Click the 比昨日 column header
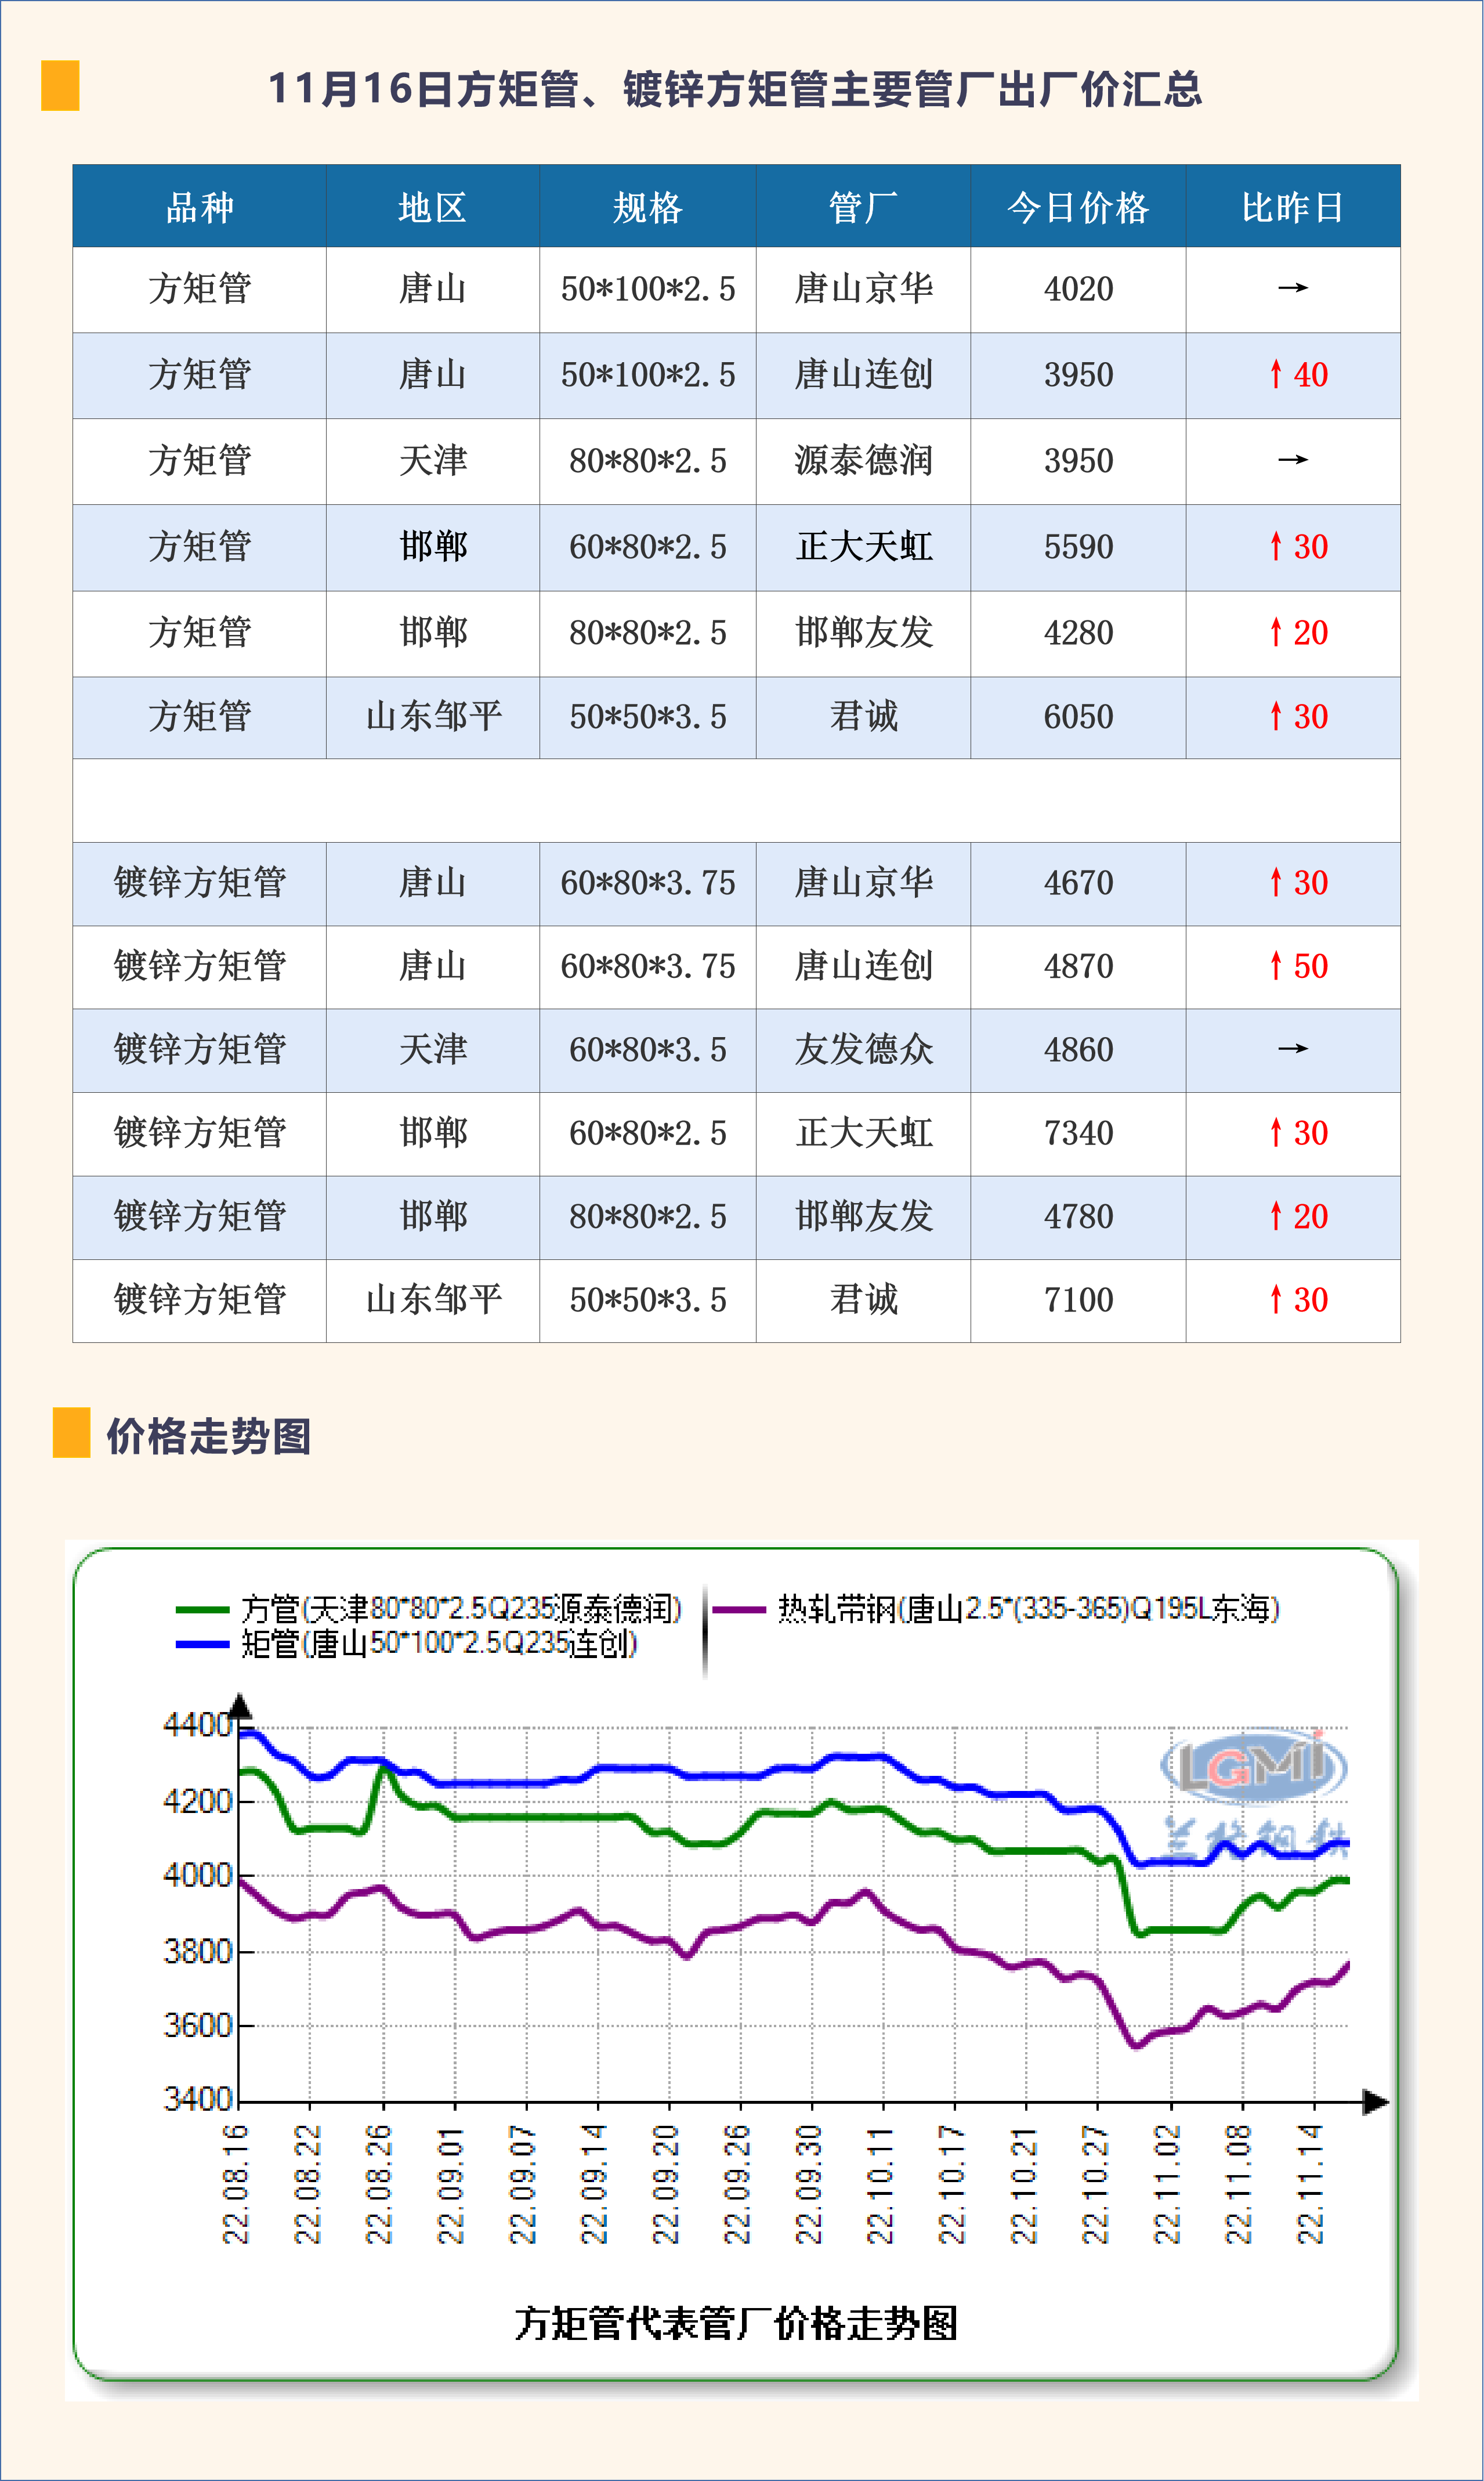Screen dimensions: 1484x2481 click(1292, 207)
